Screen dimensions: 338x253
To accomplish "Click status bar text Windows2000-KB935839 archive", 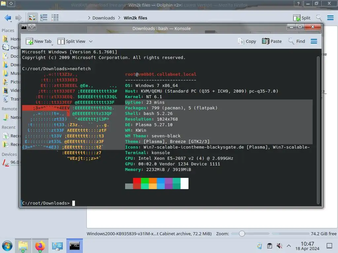I will click(x=149, y=234).
